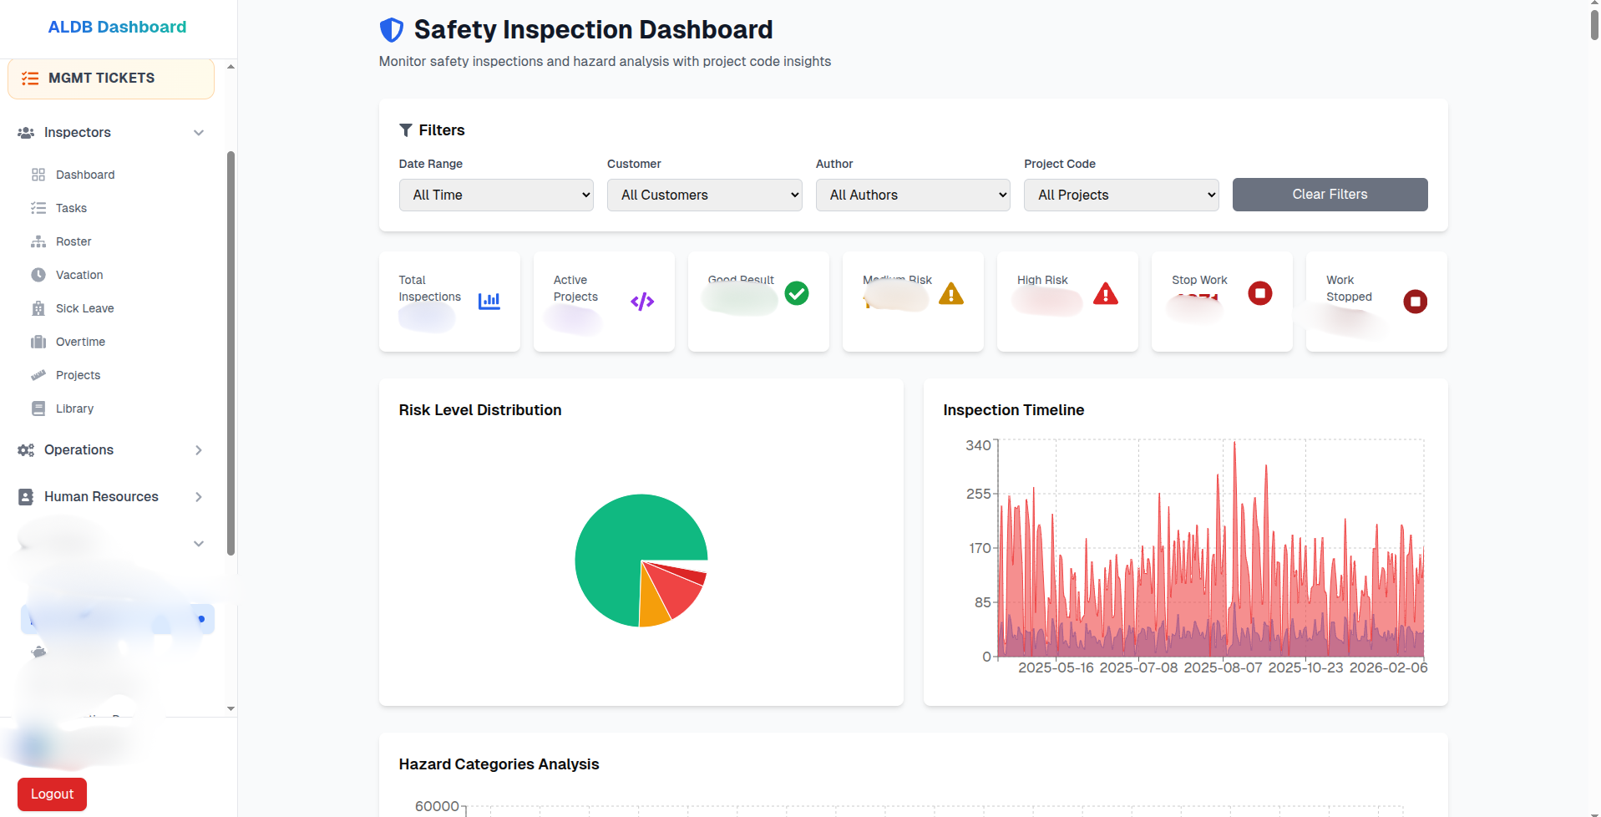
Task: Open the All Authors dropdown
Action: pyautogui.click(x=913, y=195)
